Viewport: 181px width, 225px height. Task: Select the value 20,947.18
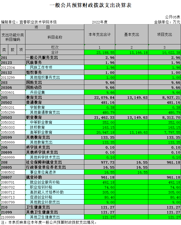point(99,132)
